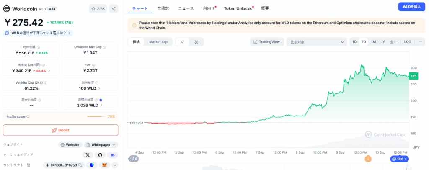Switch chart to line style
Viewport: 429px width, 170px height.
(x=182, y=42)
